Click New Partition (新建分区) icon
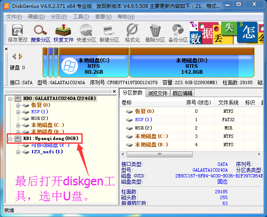This screenshot has width=267, height=217. coord(109,33)
